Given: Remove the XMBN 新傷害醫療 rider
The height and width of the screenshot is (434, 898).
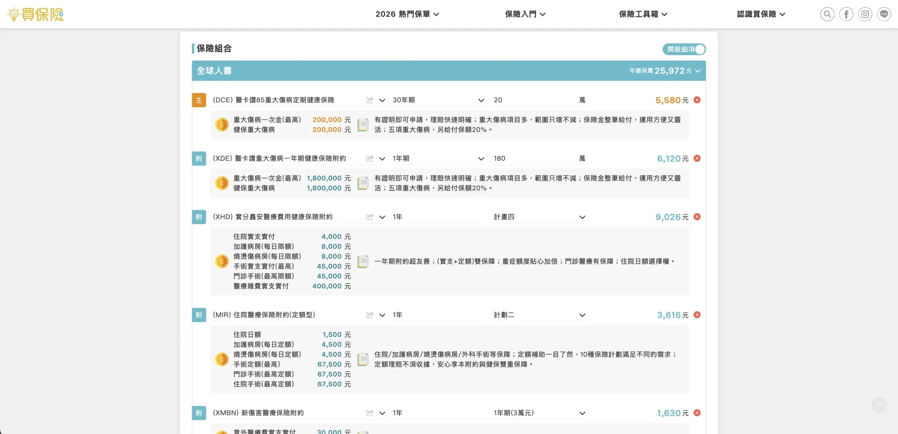Looking at the screenshot, I should click(x=697, y=413).
